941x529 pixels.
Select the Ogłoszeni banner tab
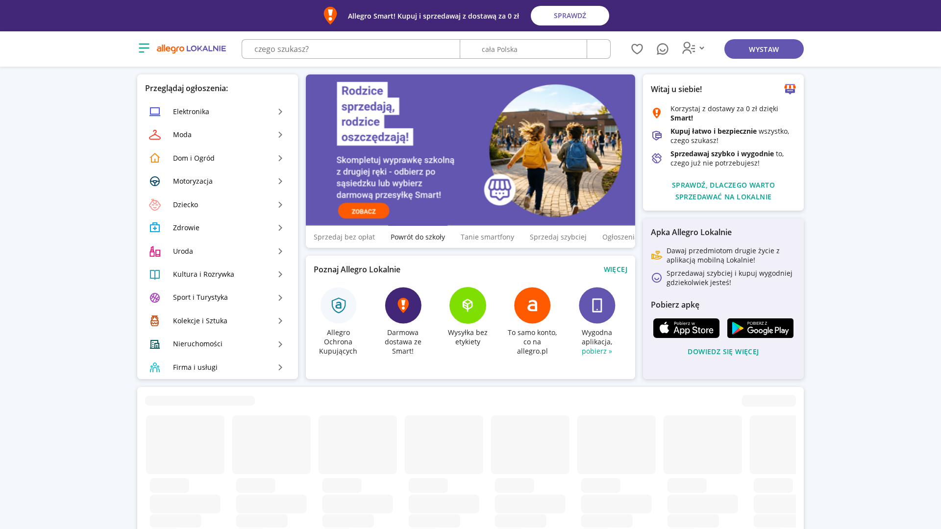(618, 237)
